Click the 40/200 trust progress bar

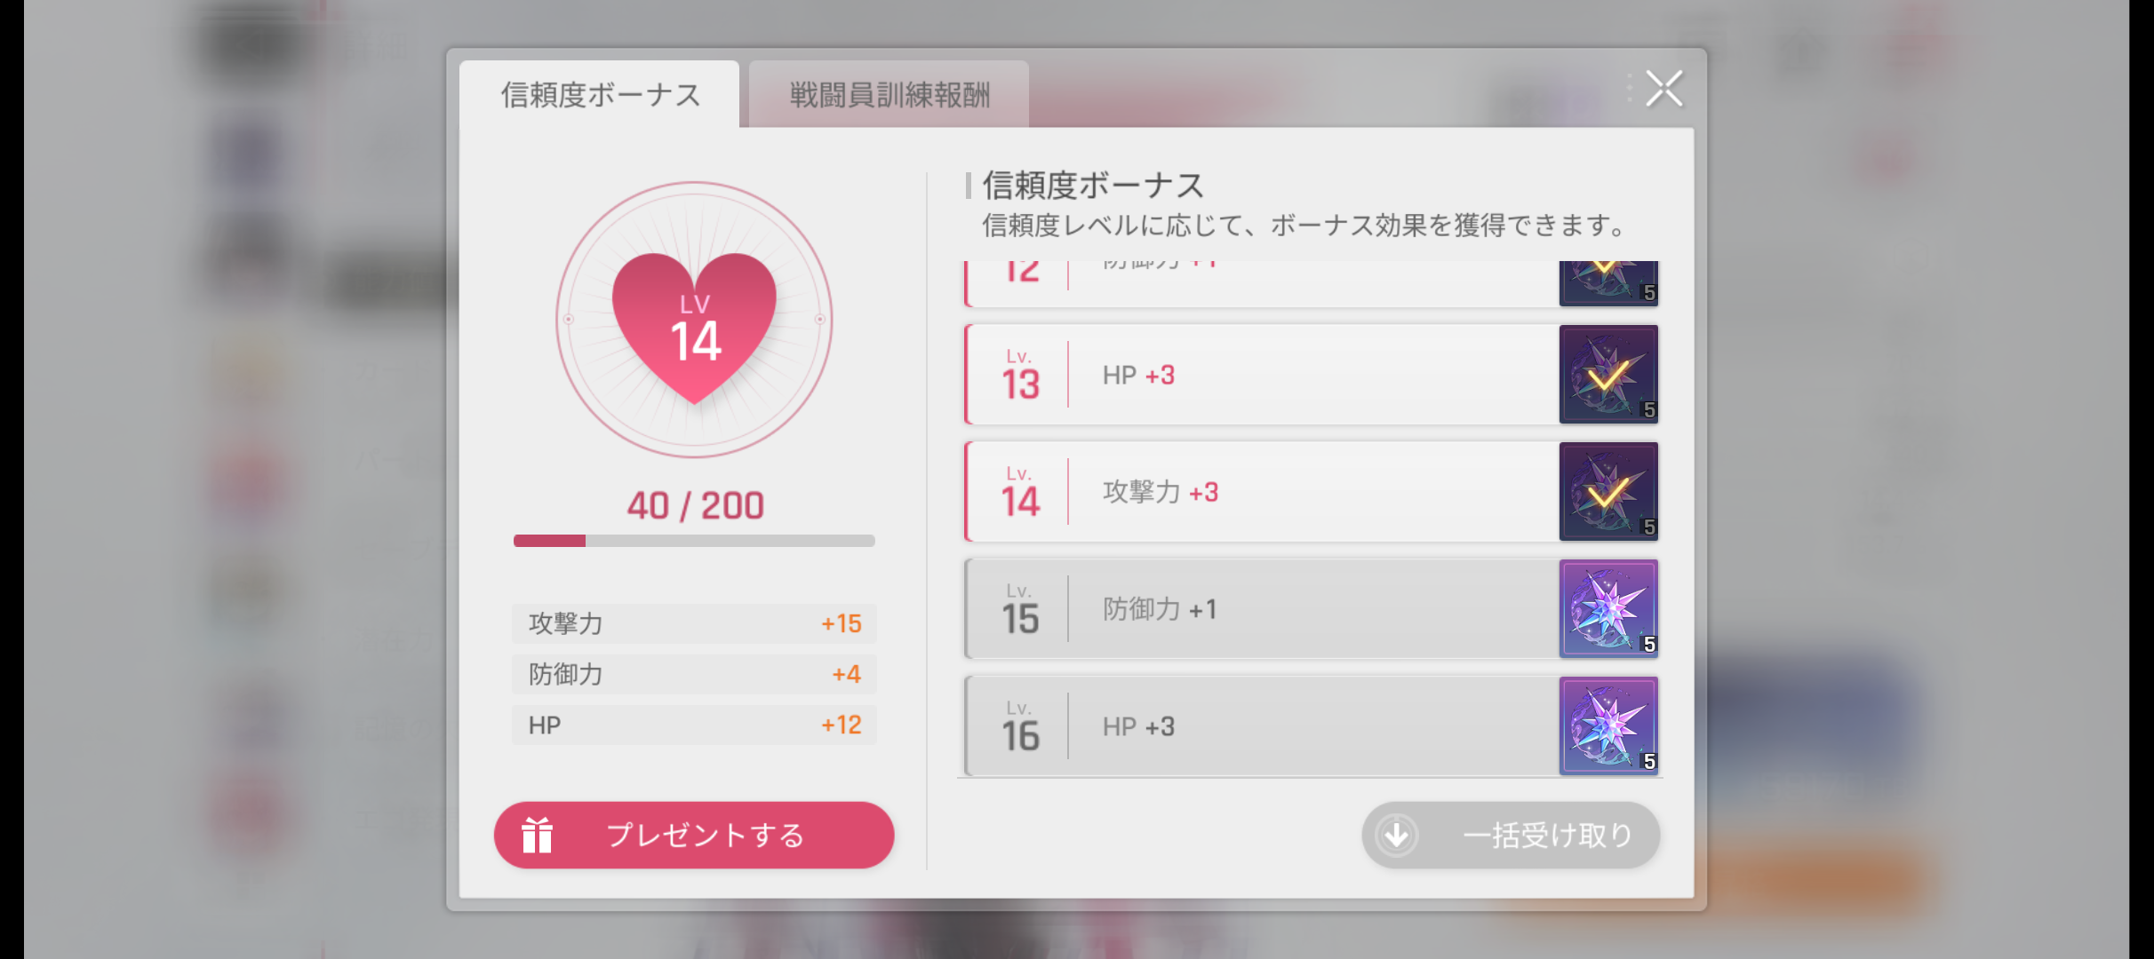[694, 541]
